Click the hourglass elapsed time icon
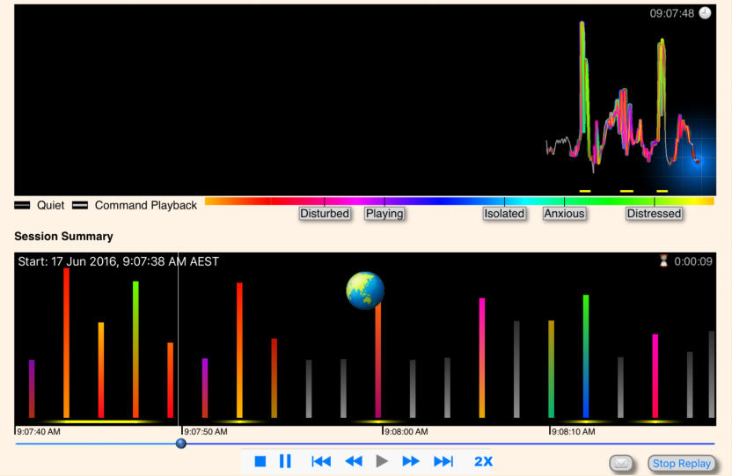 pyautogui.click(x=663, y=261)
